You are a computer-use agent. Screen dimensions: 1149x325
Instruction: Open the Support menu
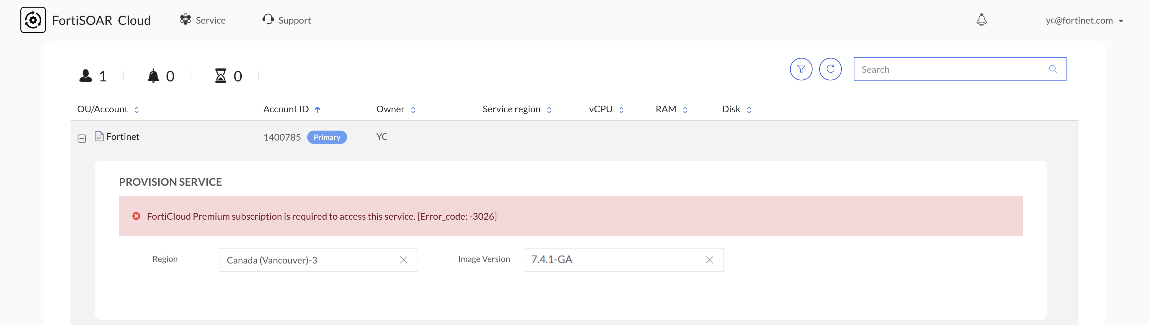[286, 20]
